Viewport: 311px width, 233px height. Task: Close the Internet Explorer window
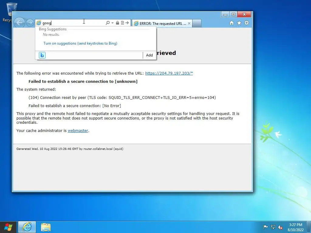[244, 15]
